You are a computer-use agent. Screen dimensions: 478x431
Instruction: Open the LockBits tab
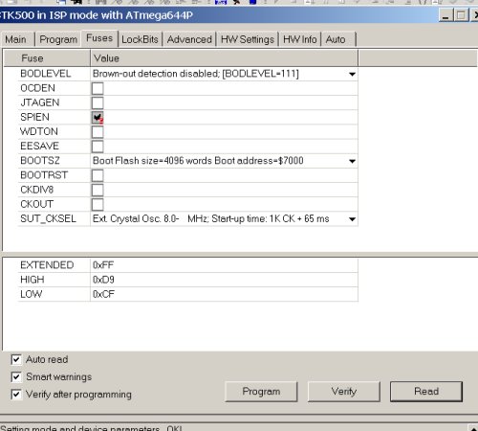click(x=140, y=39)
